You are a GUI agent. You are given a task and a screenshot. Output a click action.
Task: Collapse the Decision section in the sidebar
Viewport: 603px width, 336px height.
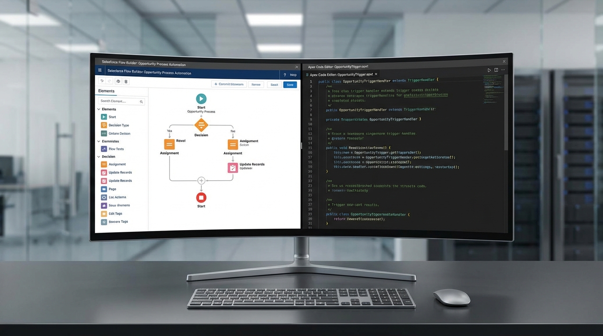click(x=99, y=157)
